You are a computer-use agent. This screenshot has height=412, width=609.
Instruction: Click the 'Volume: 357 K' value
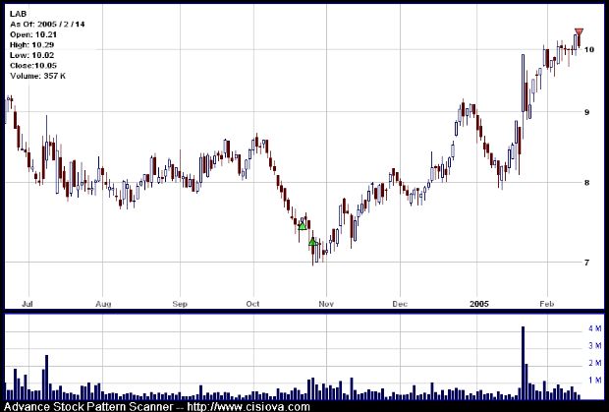[x=37, y=76]
